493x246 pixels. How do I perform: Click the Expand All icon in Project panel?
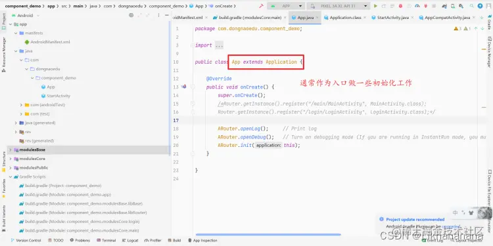coord(139,15)
